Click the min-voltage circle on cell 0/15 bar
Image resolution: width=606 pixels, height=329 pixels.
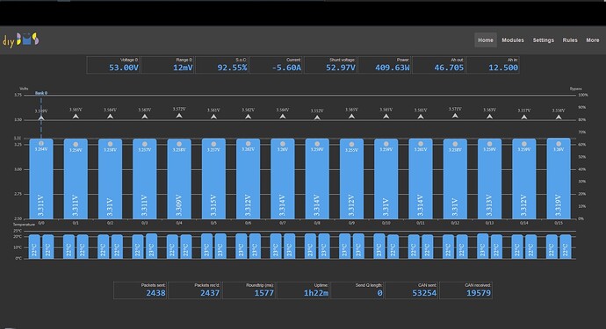click(x=559, y=144)
